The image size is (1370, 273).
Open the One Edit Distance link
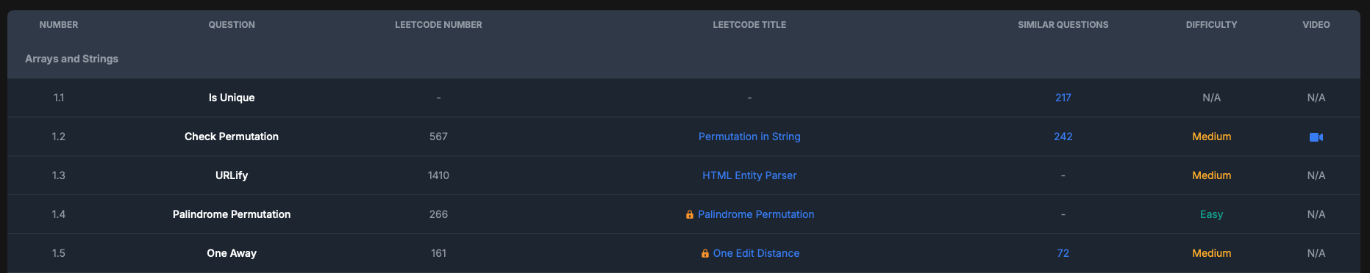pyautogui.click(x=756, y=253)
